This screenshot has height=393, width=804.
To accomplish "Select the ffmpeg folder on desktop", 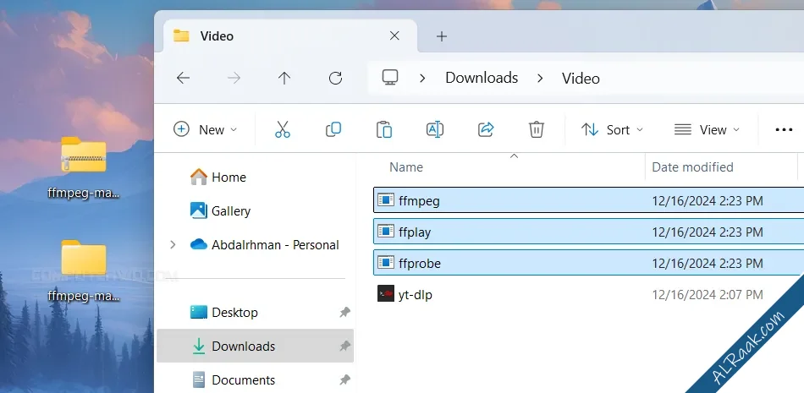I will point(83,270).
